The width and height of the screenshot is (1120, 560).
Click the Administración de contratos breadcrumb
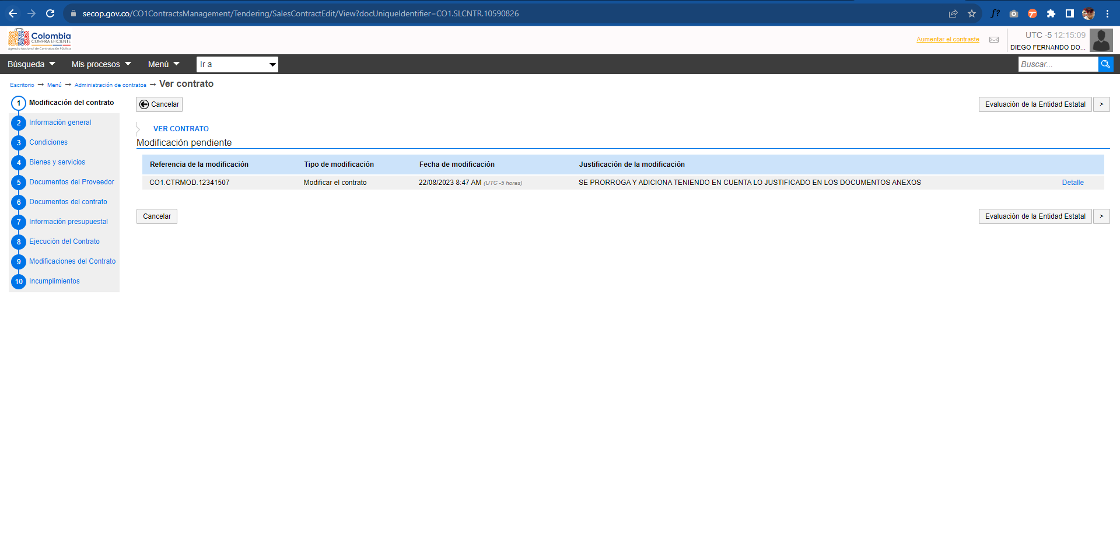(x=110, y=85)
